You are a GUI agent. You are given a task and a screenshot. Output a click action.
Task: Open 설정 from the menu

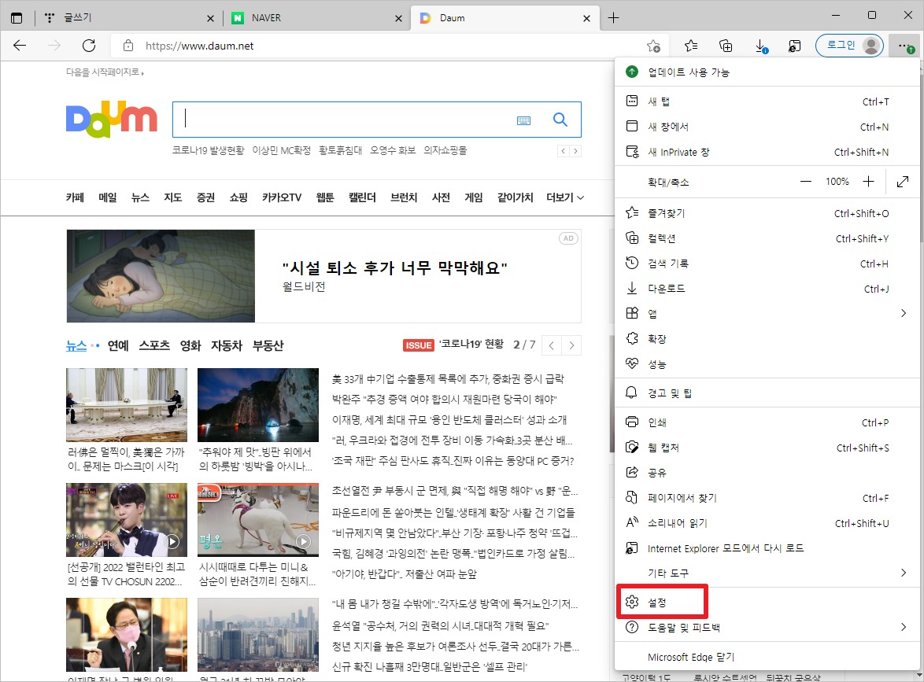[767, 602]
